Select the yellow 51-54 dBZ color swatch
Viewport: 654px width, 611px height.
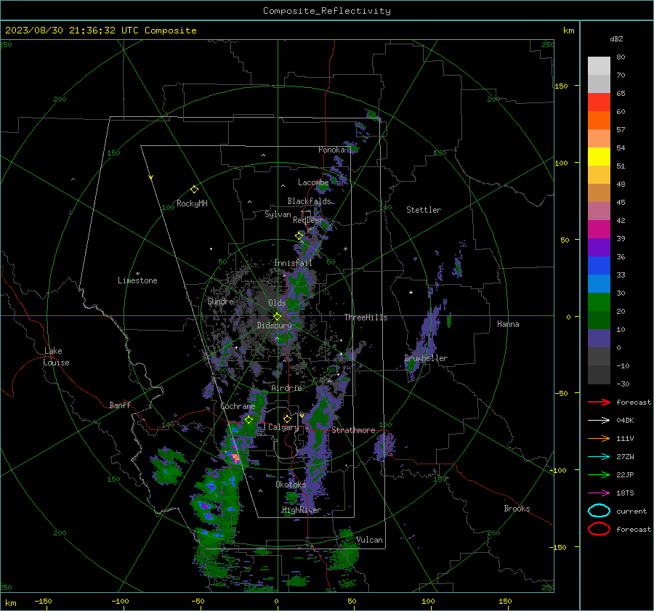point(599,156)
